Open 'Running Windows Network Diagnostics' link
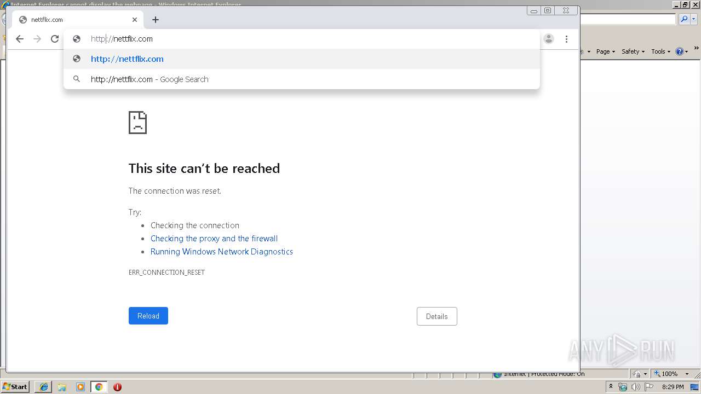The width and height of the screenshot is (701, 394). (222, 252)
